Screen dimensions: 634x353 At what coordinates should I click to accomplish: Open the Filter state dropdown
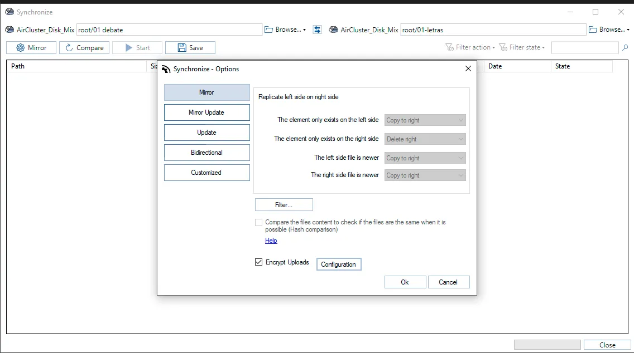(522, 47)
